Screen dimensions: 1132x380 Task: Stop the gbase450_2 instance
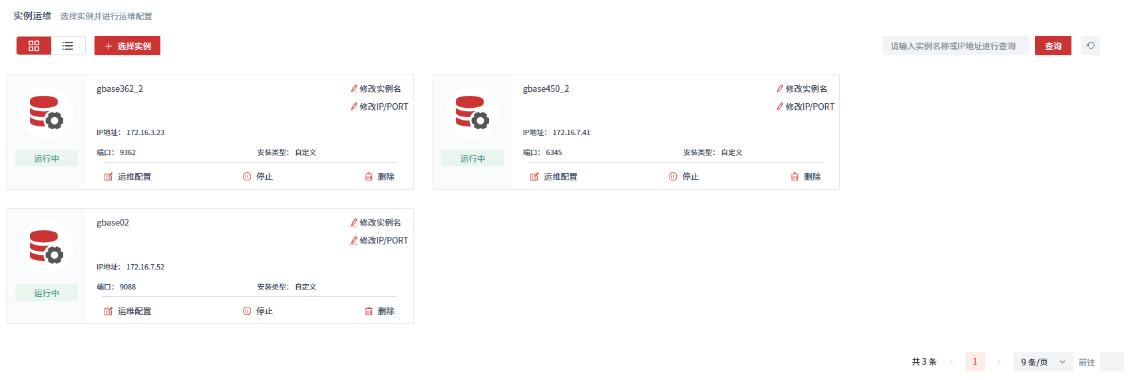684,177
